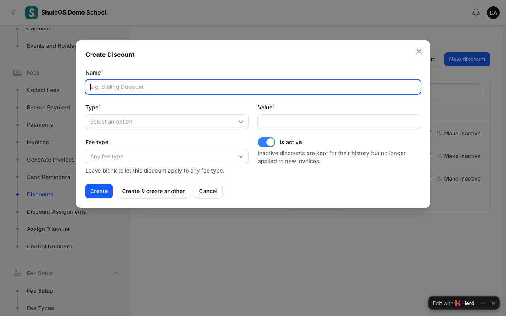Toggle the Is active switch
The width and height of the screenshot is (506, 316).
[266, 142]
